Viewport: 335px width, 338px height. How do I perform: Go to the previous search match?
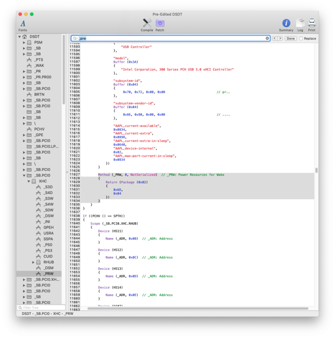[275, 39]
